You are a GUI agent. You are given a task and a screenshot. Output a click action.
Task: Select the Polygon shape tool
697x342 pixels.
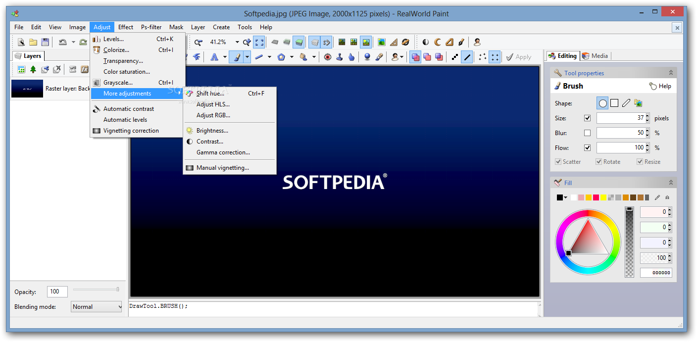(281, 57)
